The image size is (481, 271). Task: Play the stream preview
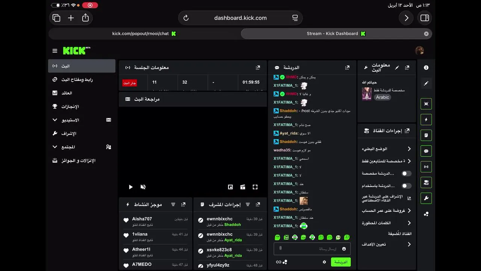point(130,187)
